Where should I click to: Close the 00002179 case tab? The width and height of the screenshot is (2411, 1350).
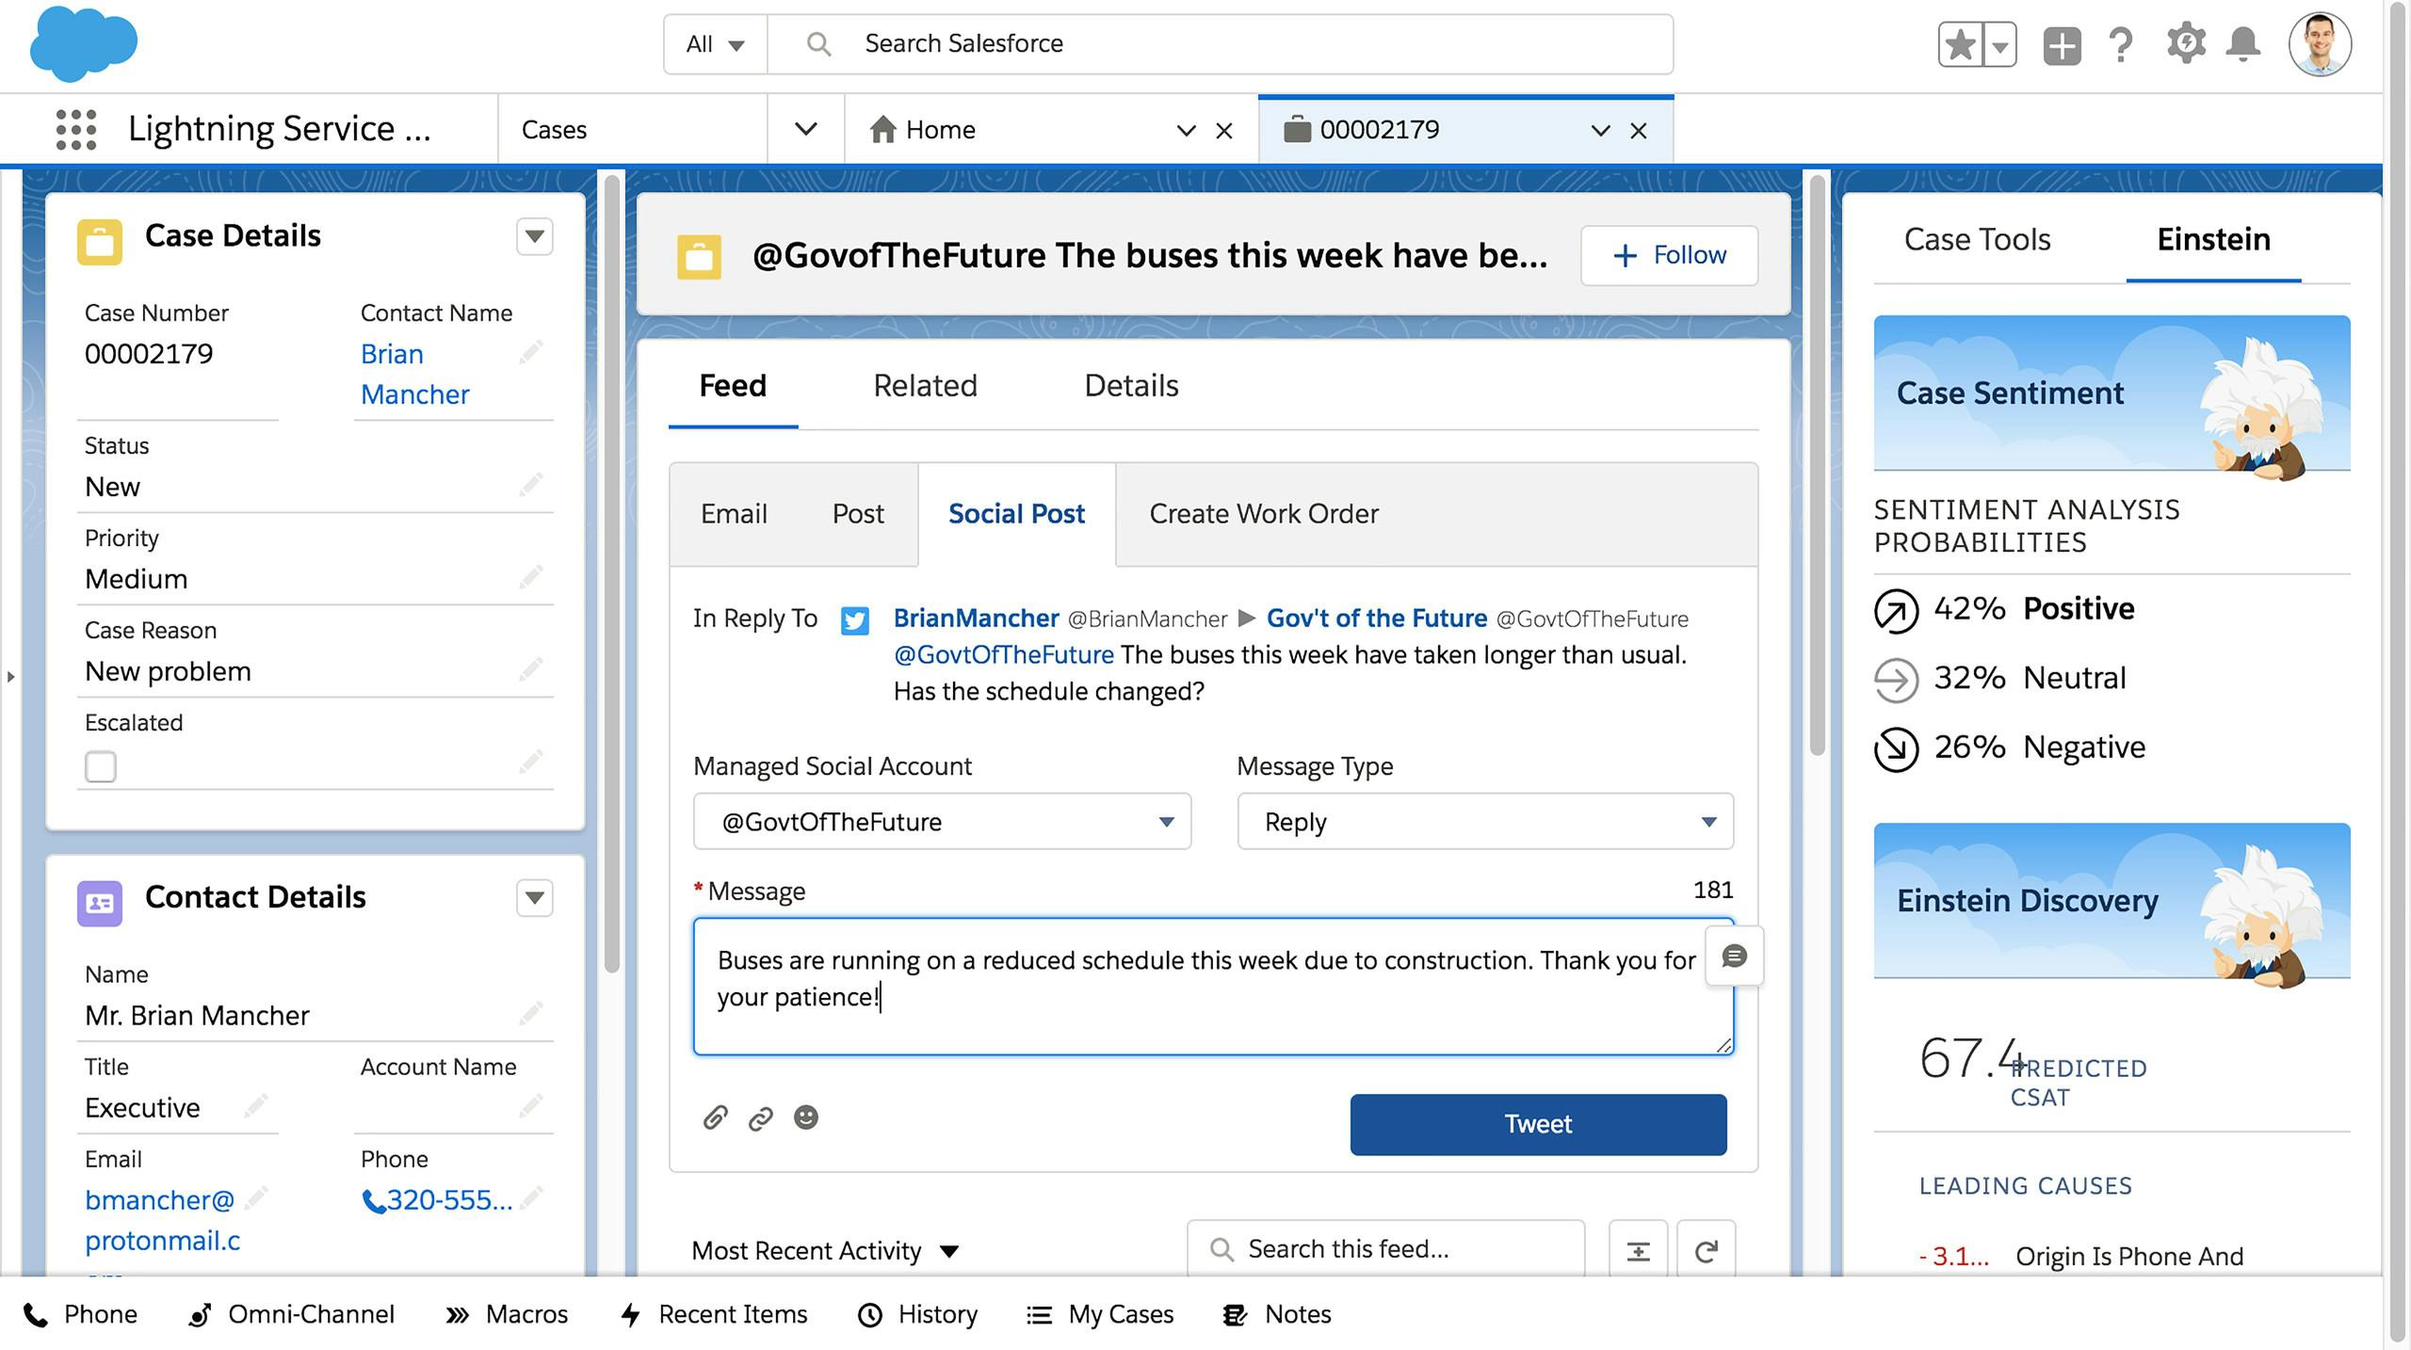(x=1639, y=131)
